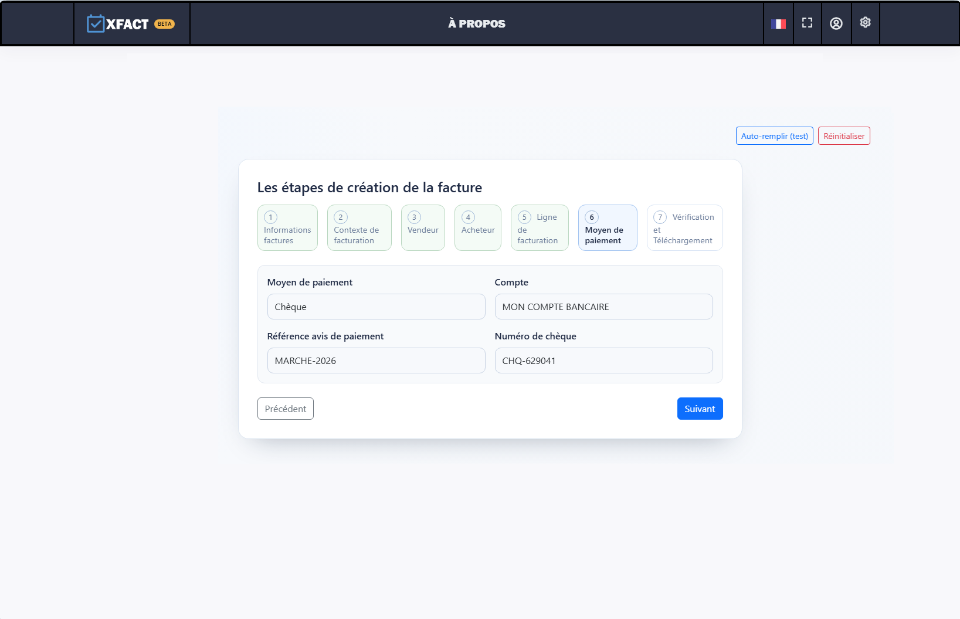Toggle fullscreen mode icon
This screenshot has height=619, width=960.
click(x=807, y=23)
